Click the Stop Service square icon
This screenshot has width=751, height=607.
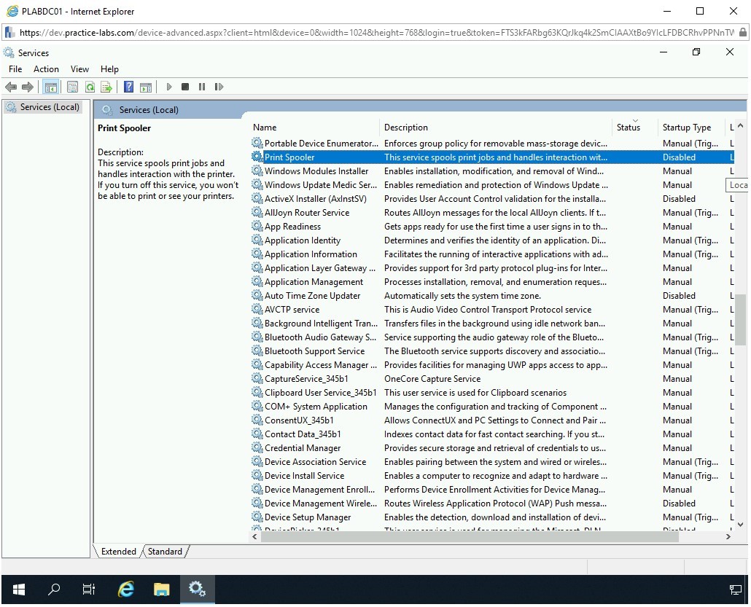(185, 87)
